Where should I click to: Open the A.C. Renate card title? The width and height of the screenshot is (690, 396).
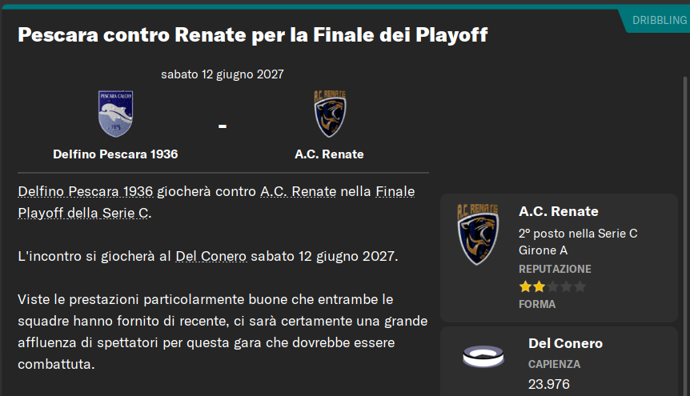click(559, 211)
